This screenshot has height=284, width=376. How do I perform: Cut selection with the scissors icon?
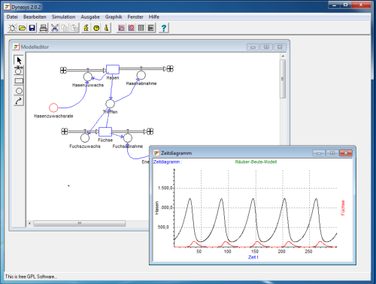54,28
